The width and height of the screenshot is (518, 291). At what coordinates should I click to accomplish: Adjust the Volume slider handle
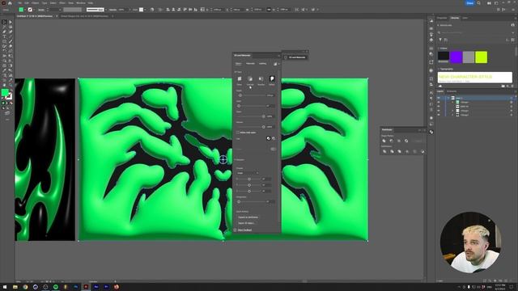pos(263,127)
